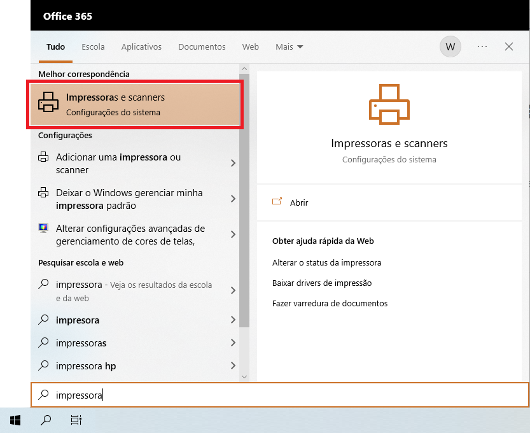
Task: Expand arrow for Adicionar uma impressora ou scanner
Action: pos(233,164)
